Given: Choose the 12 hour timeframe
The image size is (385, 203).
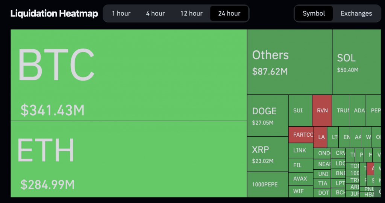Looking at the screenshot, I should (191, 13).
